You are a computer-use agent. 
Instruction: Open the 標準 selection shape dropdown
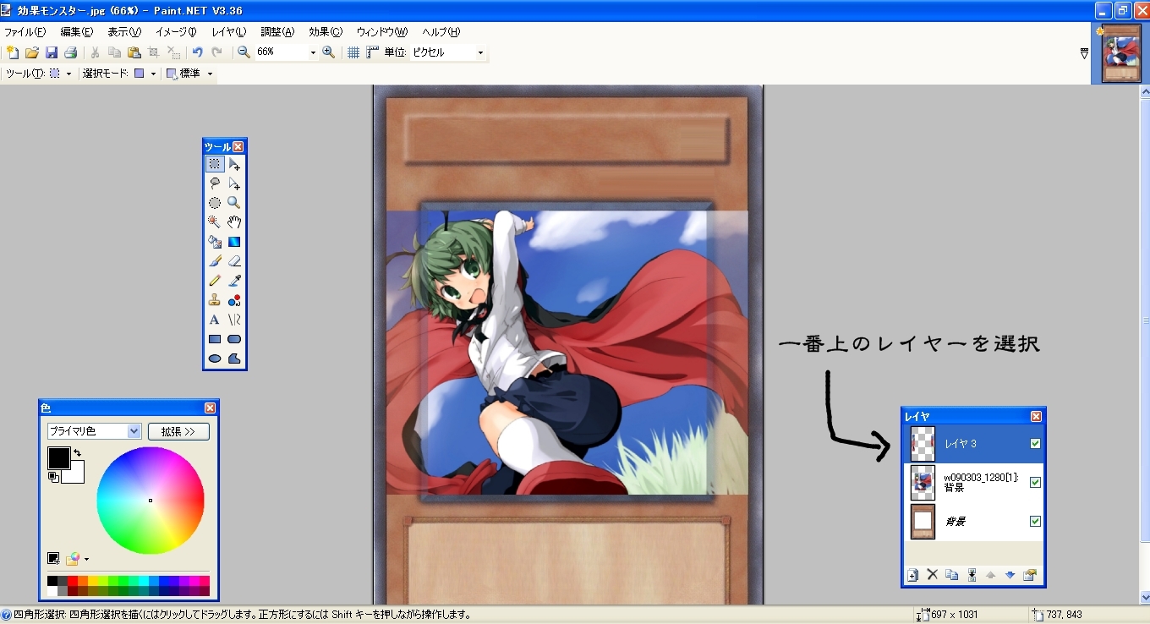tap(210, 74)
